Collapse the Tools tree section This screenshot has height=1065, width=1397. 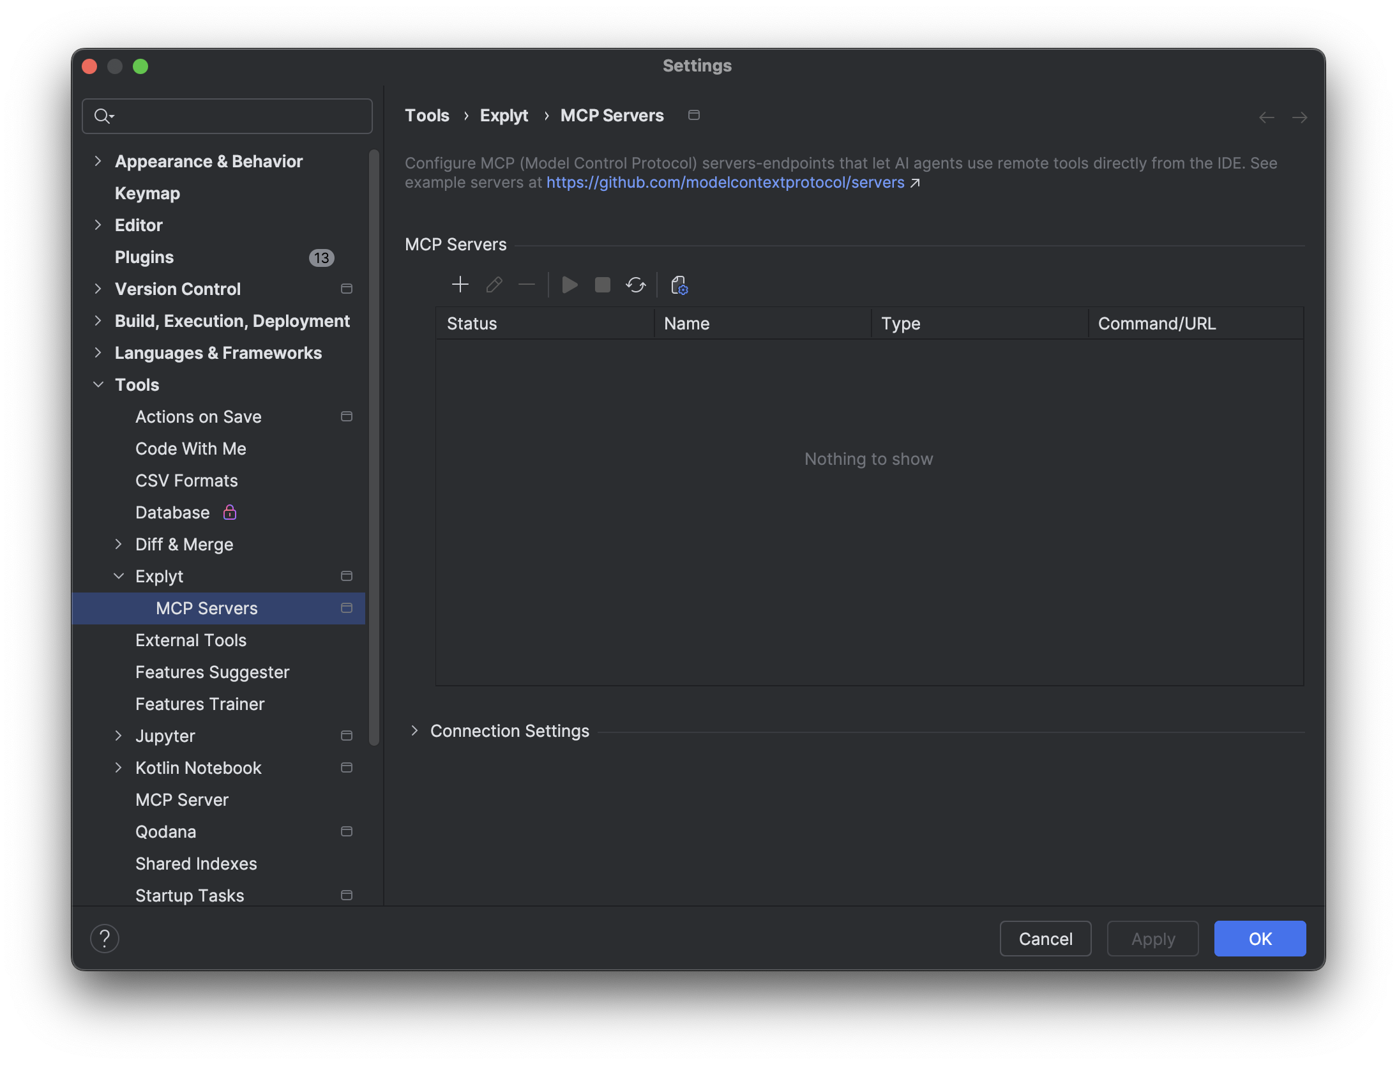[x=98, y=384]
